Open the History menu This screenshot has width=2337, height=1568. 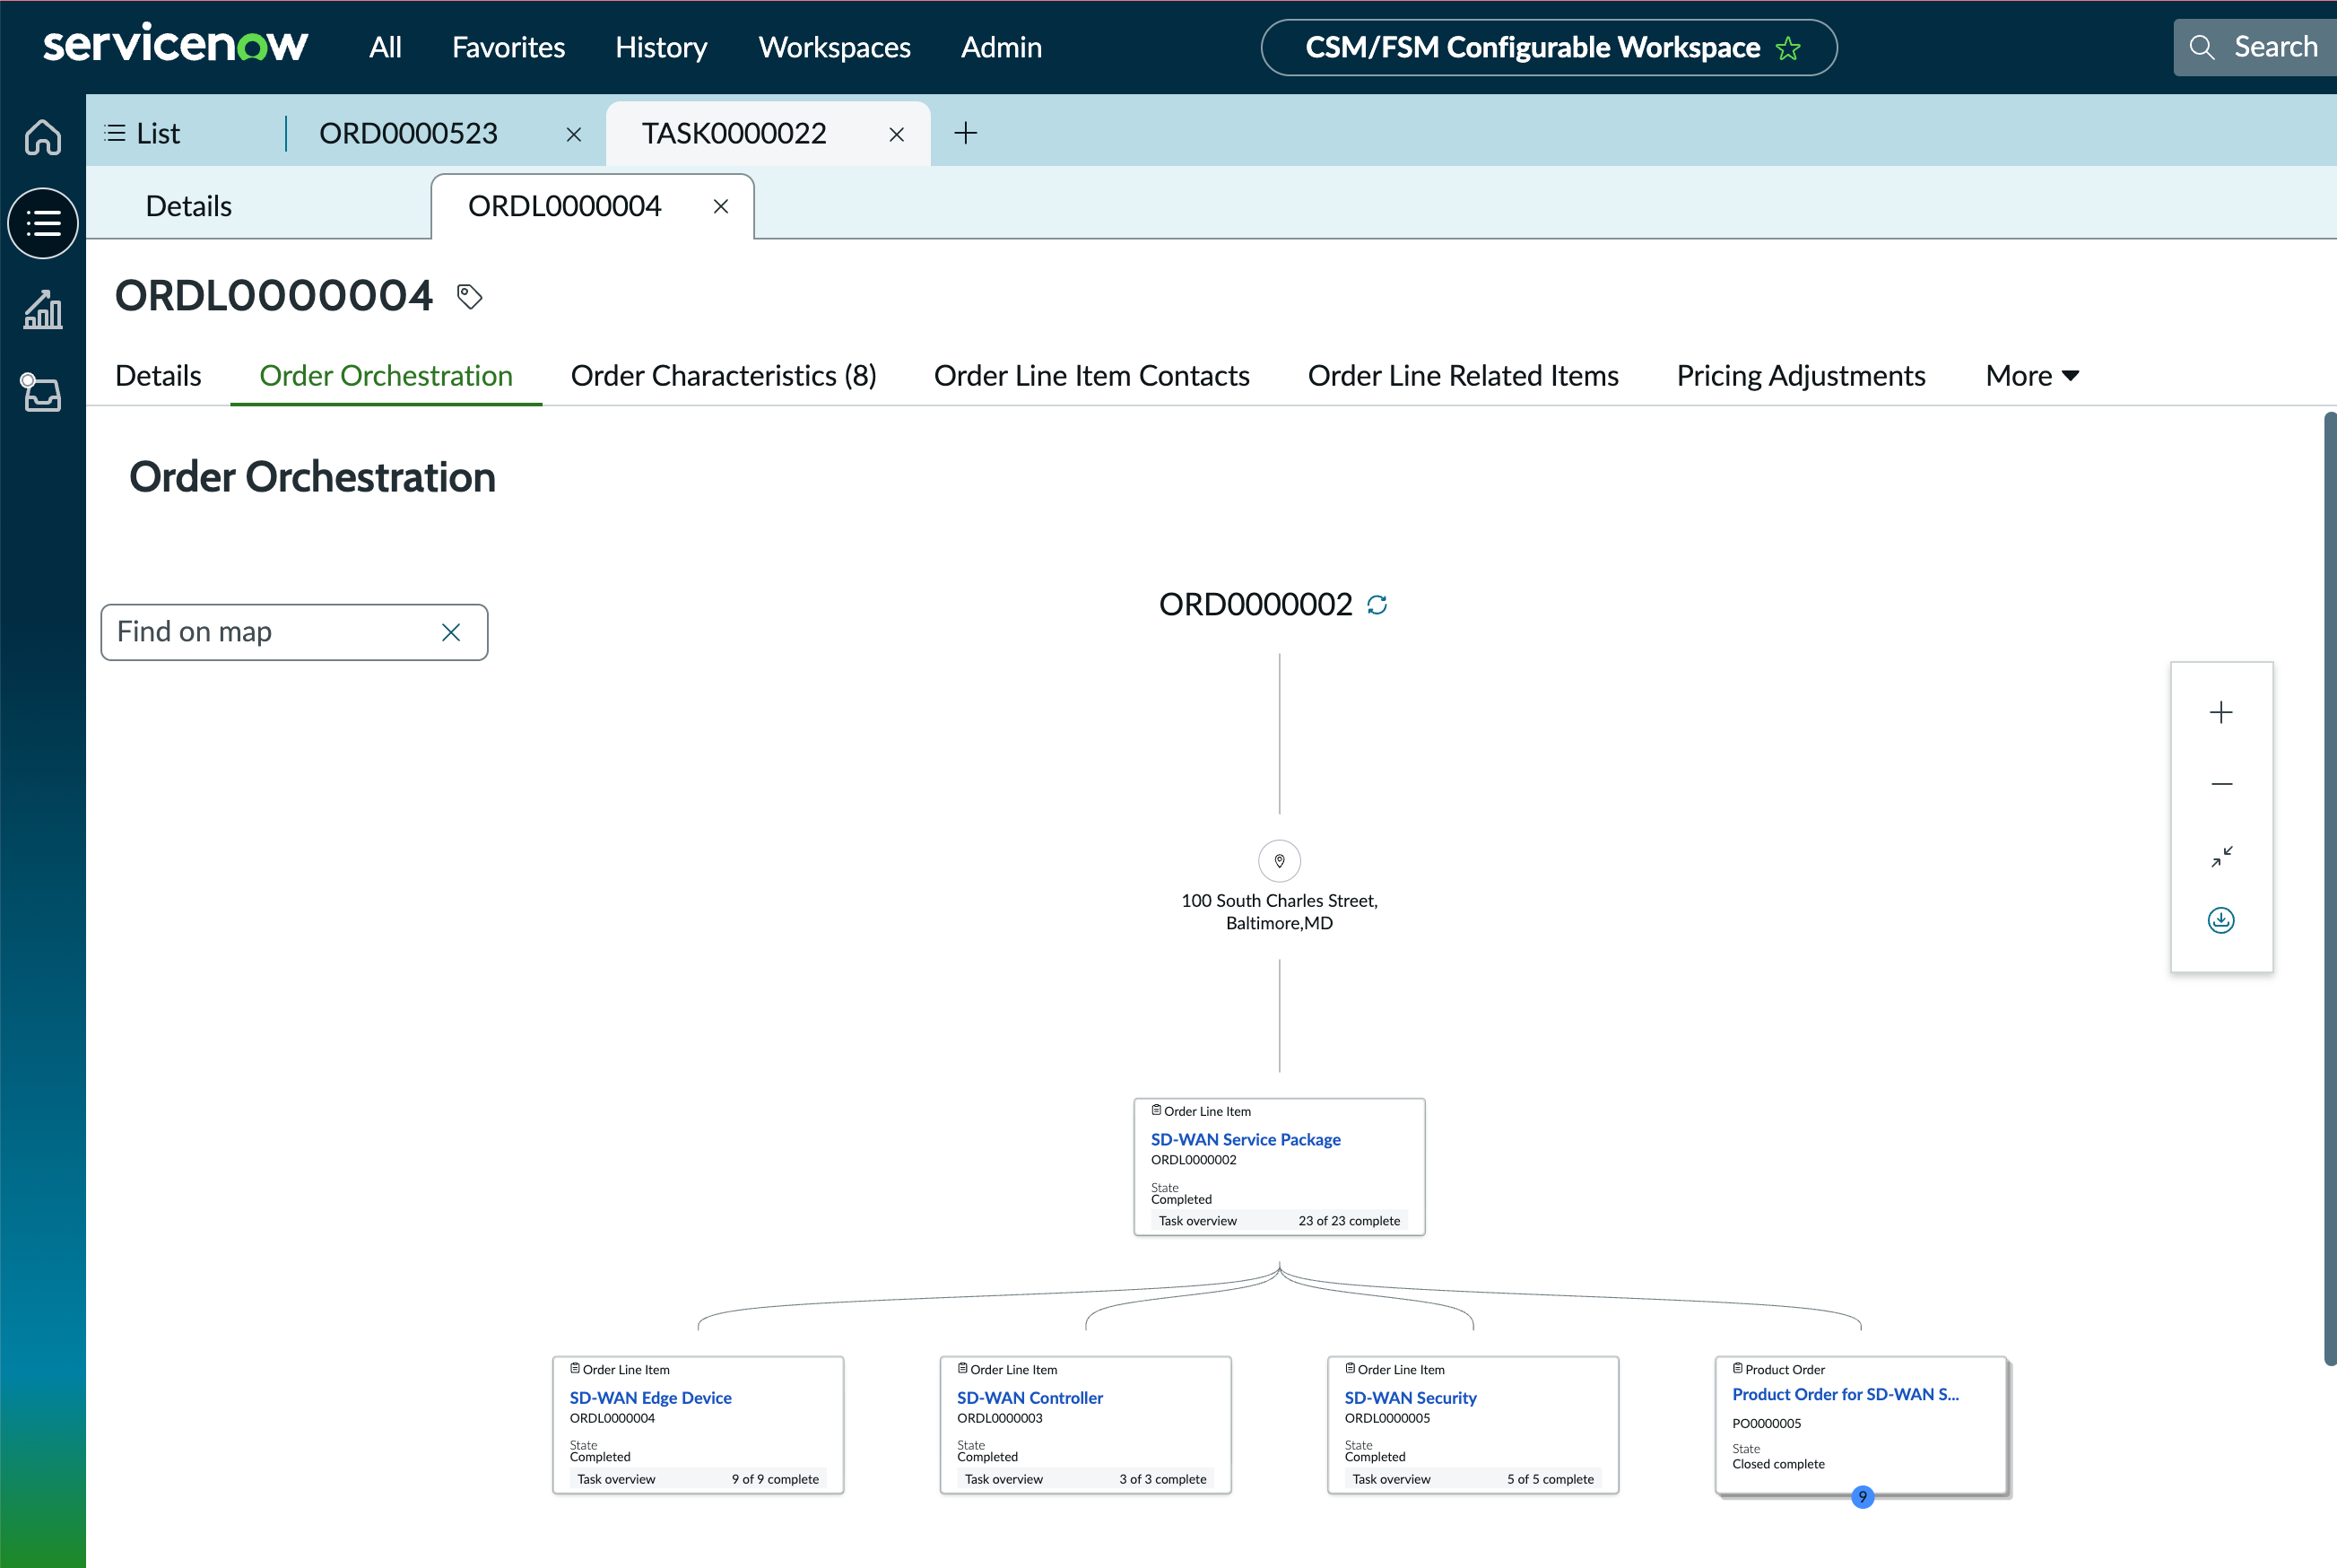click(x=661, y=47)
